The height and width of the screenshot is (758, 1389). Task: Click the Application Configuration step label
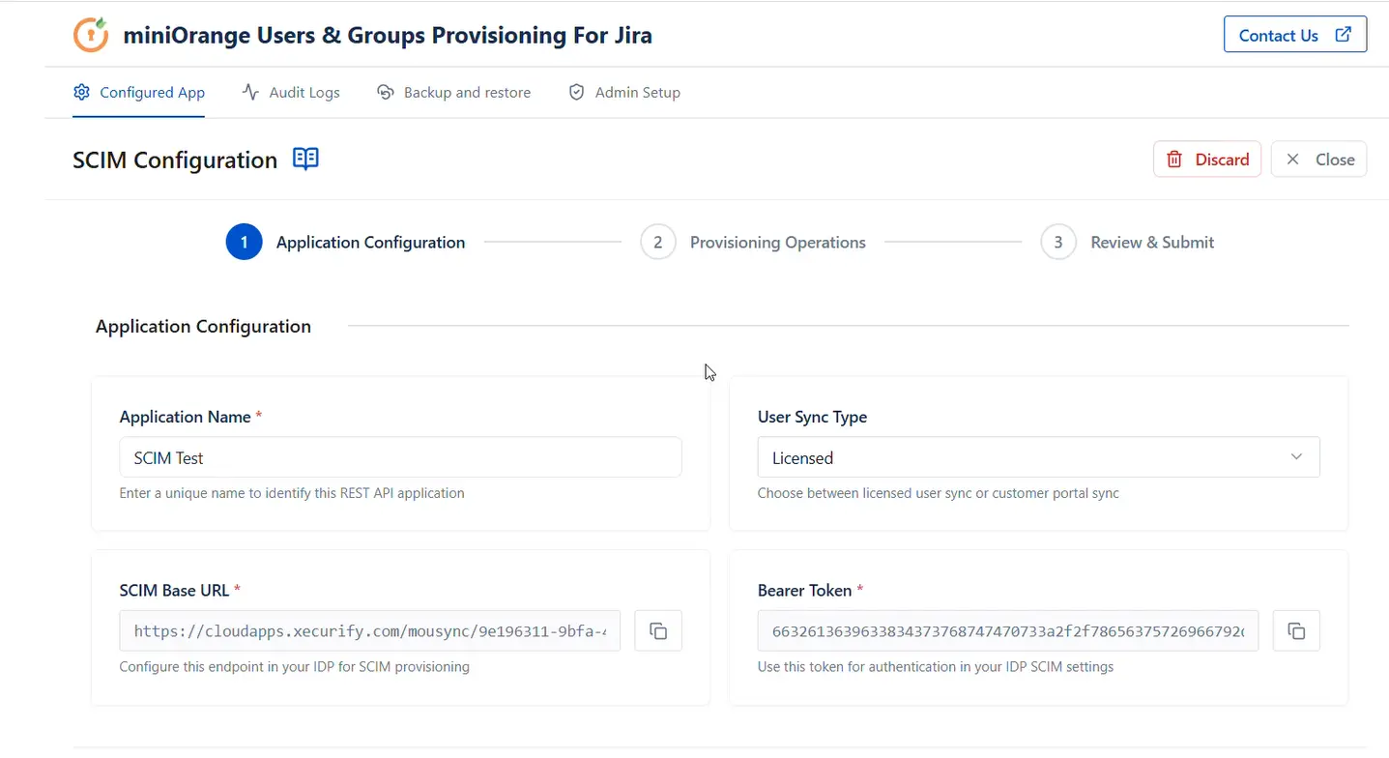point(370,242)
